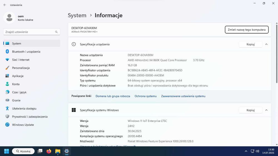Open the Windows Start menu
Screen dimensions: 278x156
pyautogui.click(x=7, y=151)
